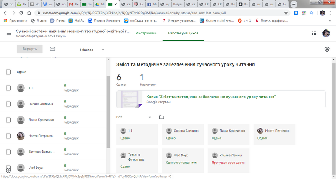Click the email students envelope icon
Image resolution: width=336 pixels, height=179 pixels.
pyautogui.click(x=52, y=49)
